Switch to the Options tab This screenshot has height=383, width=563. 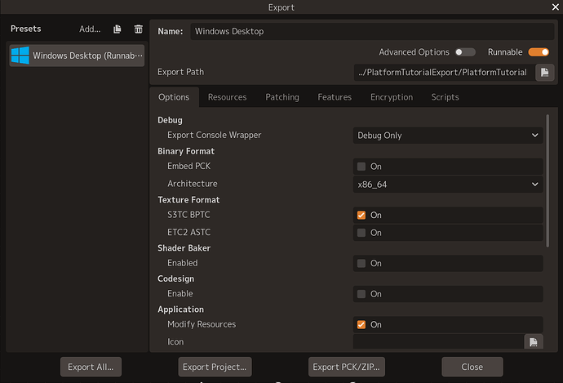click(x=174, y=97)
